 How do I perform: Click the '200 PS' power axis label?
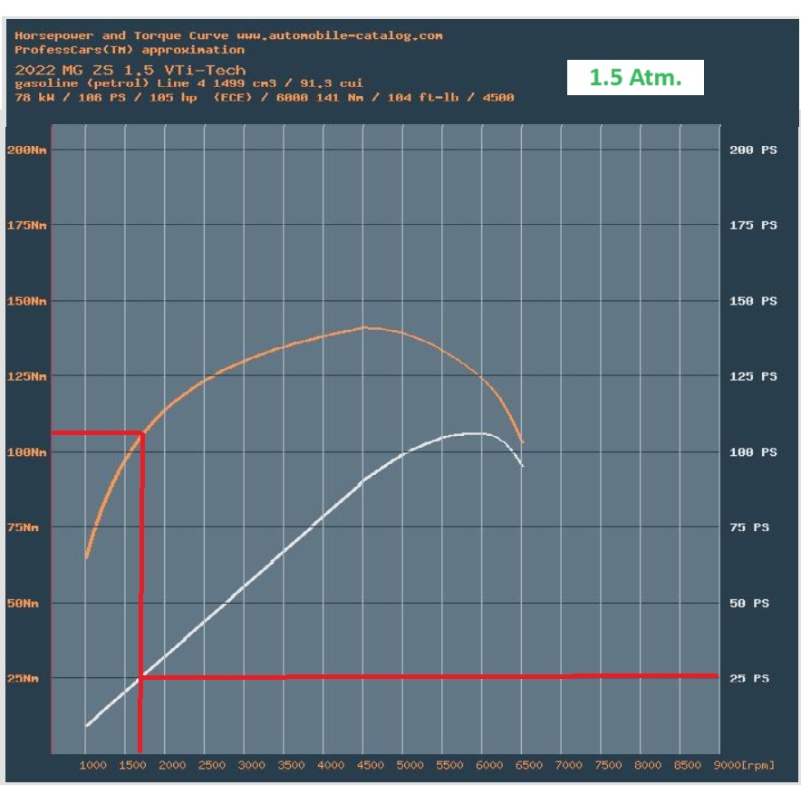click(753, 150)
